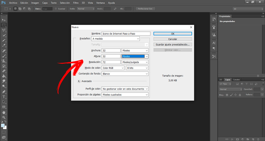Open the Modo de color dropdown

pos(113,68)
